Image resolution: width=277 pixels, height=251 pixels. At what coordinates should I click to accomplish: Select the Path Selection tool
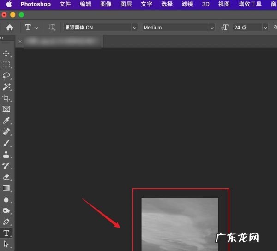tap(6, 244)
